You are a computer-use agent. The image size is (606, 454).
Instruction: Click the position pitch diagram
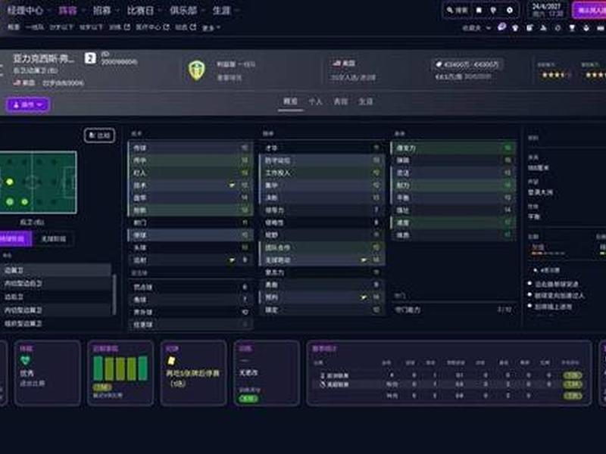pos(38,182)
